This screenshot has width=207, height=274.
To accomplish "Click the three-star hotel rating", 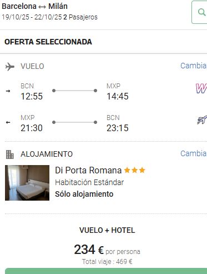I will (134, 170).
